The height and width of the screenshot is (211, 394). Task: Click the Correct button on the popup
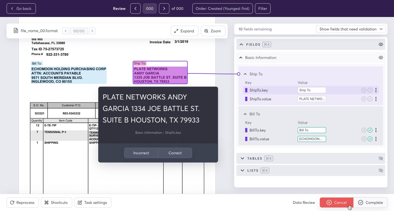[x=175, y=153]
